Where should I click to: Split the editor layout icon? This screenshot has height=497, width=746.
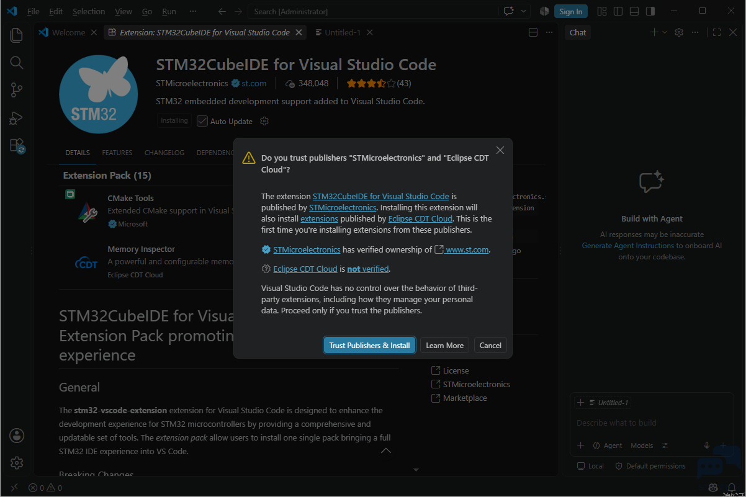tap(533, 32)
